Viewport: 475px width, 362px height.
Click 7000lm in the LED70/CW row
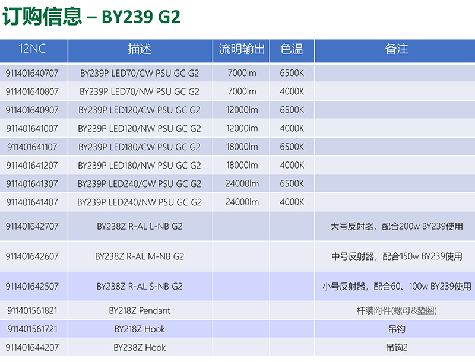(x=242, y=73)
